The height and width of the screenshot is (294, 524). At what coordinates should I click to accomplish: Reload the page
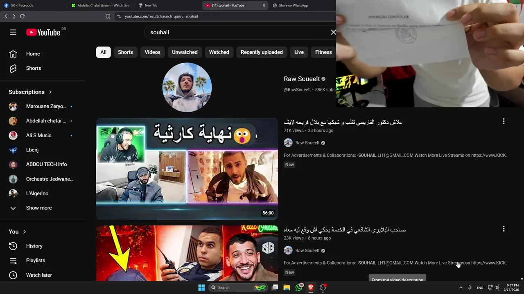tap(22, 16)
